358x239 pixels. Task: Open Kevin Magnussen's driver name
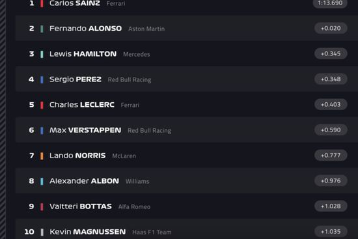[88, 232]
